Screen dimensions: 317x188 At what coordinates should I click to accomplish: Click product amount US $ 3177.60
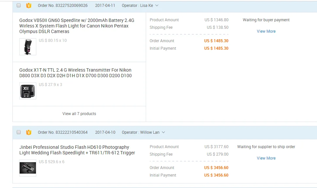[x=216, y=147]
